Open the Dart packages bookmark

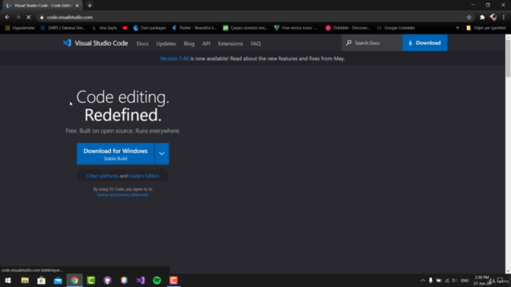[x=149, y=28]
